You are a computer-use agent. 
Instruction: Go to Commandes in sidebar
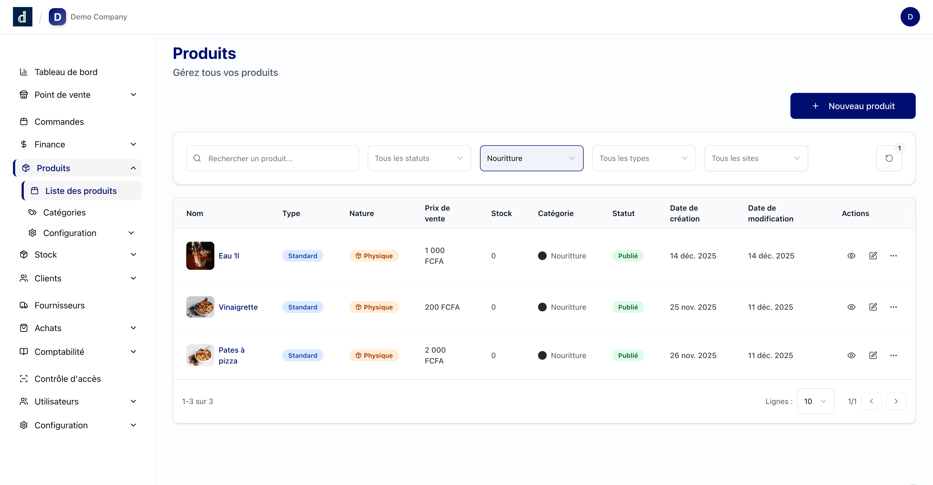point(59,122)
